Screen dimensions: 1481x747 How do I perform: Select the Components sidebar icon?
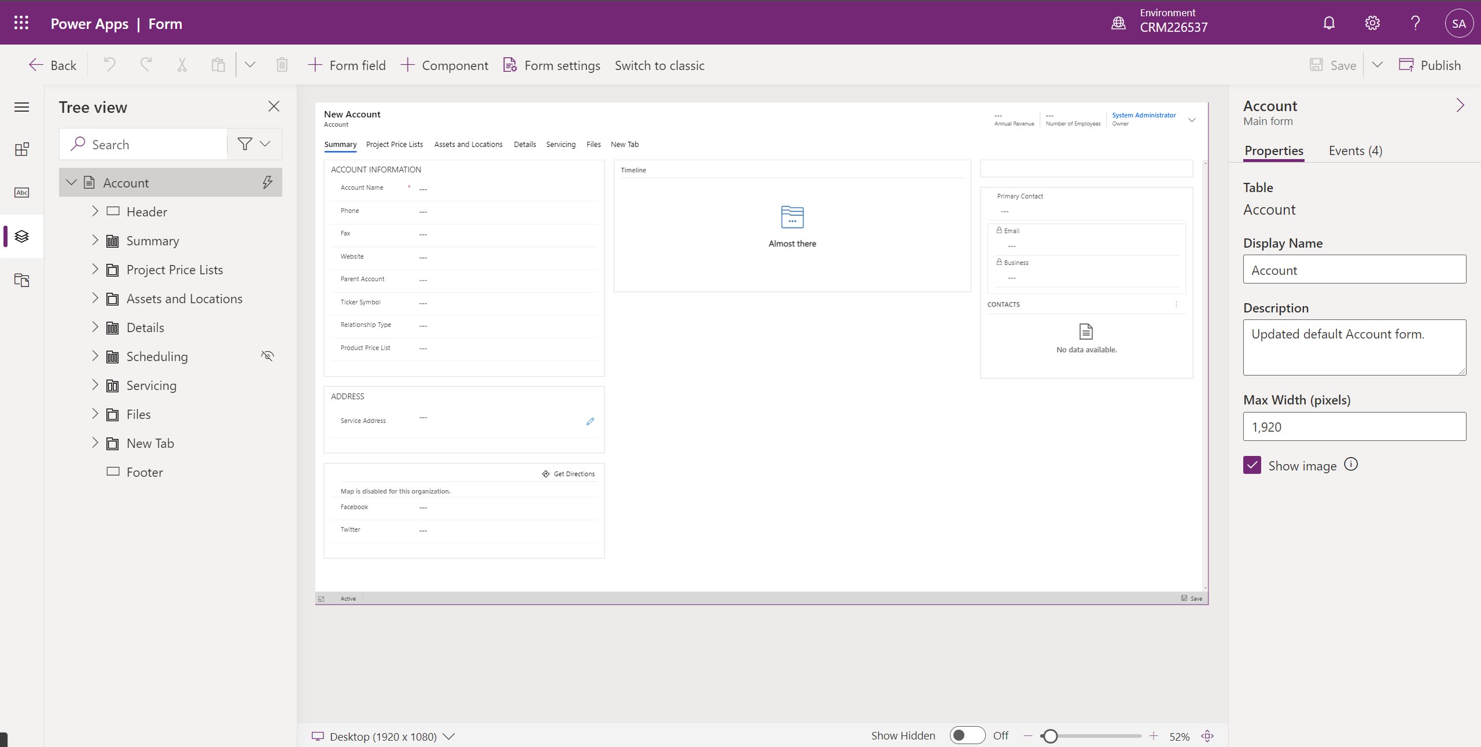click(21, 149)
